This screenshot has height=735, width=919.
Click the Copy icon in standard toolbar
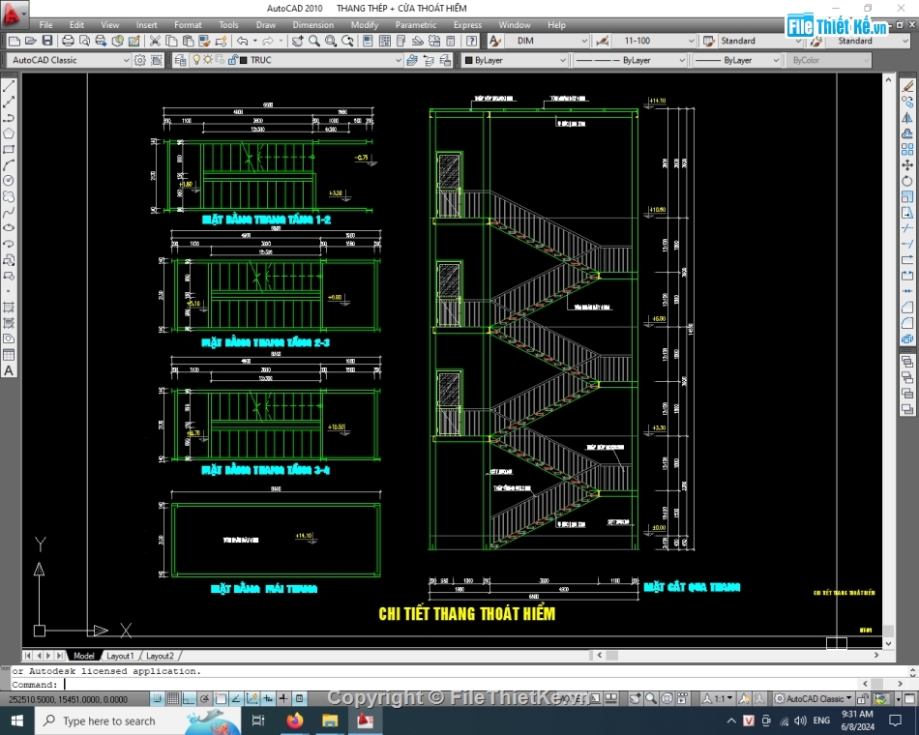click(172, 41)
